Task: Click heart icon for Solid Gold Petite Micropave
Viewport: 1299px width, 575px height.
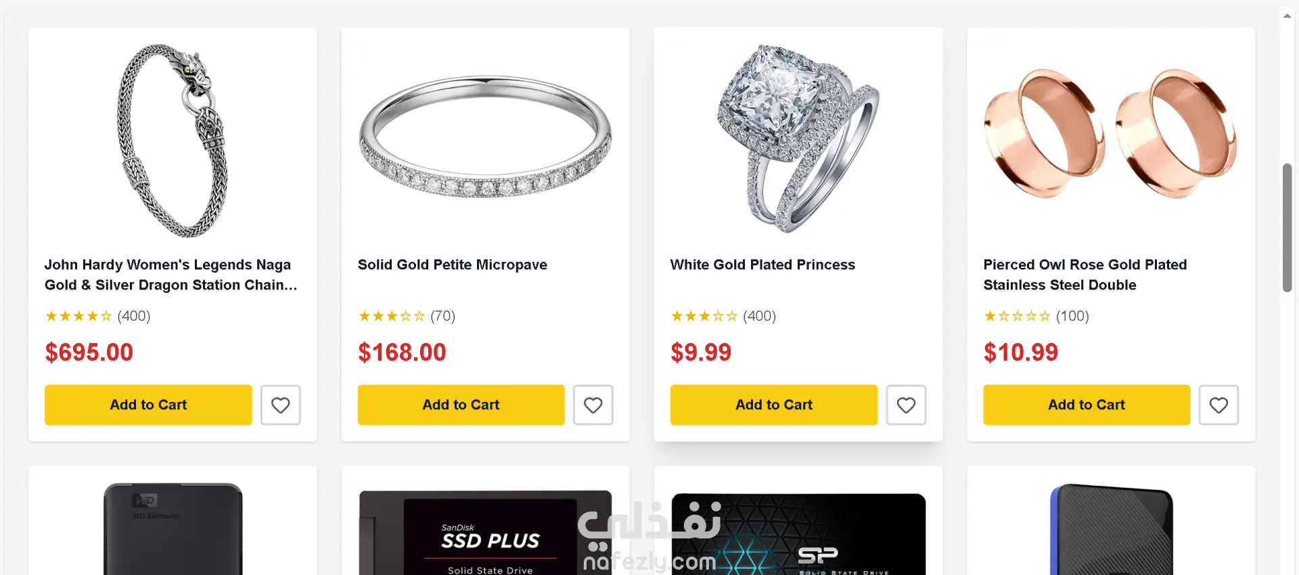Action: click(593, 405)
